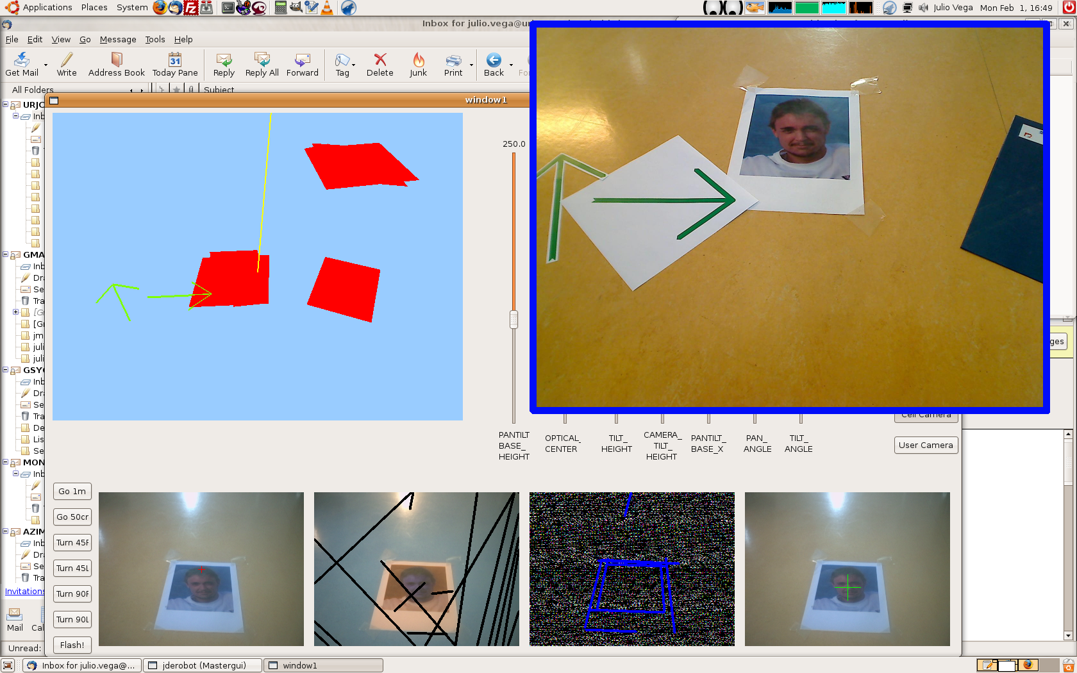Click the User Camera button
The width and height of the screenshot is (1077, 673).
[926, 445]
